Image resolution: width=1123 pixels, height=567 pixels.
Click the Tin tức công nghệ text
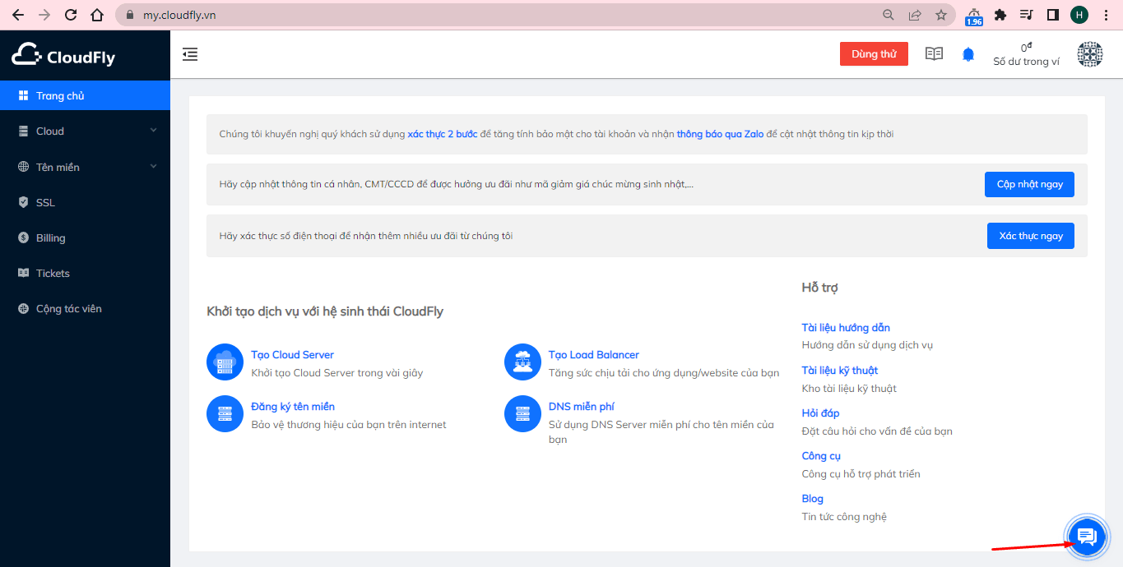coord(844,517)
